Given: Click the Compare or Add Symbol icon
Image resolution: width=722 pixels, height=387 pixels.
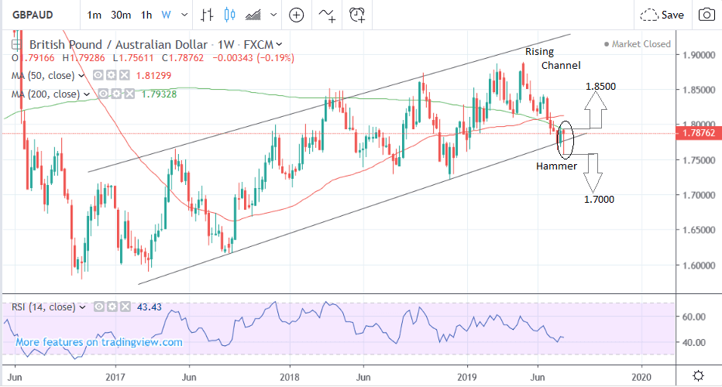Looking at the screenshot, I should click(296, 15).
